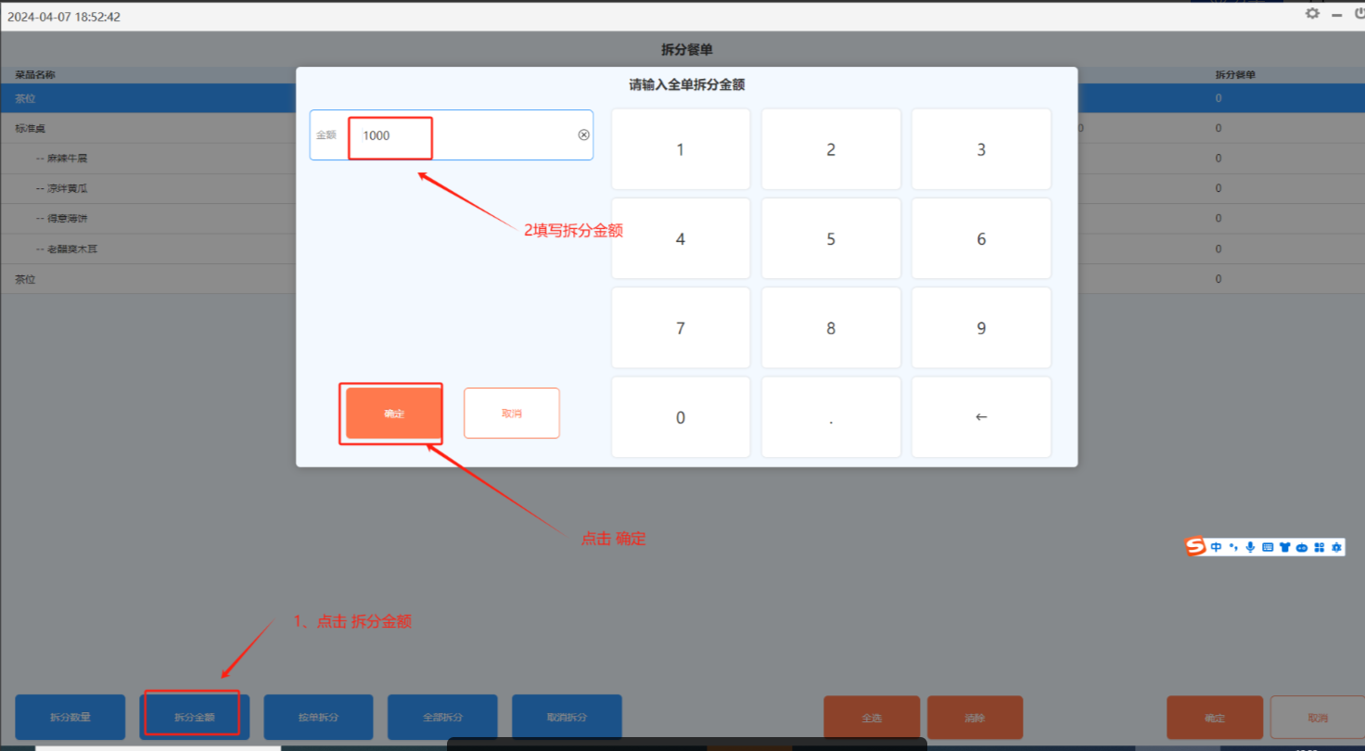
Task: Open the Sogou toolbox grid icon
Action: pos(1319,547)
